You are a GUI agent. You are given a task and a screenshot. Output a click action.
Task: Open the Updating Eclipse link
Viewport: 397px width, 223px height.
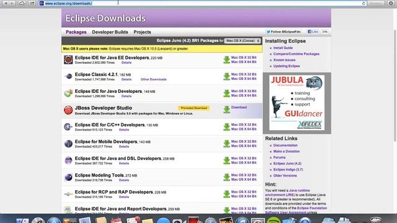click(x=287, y=66)
